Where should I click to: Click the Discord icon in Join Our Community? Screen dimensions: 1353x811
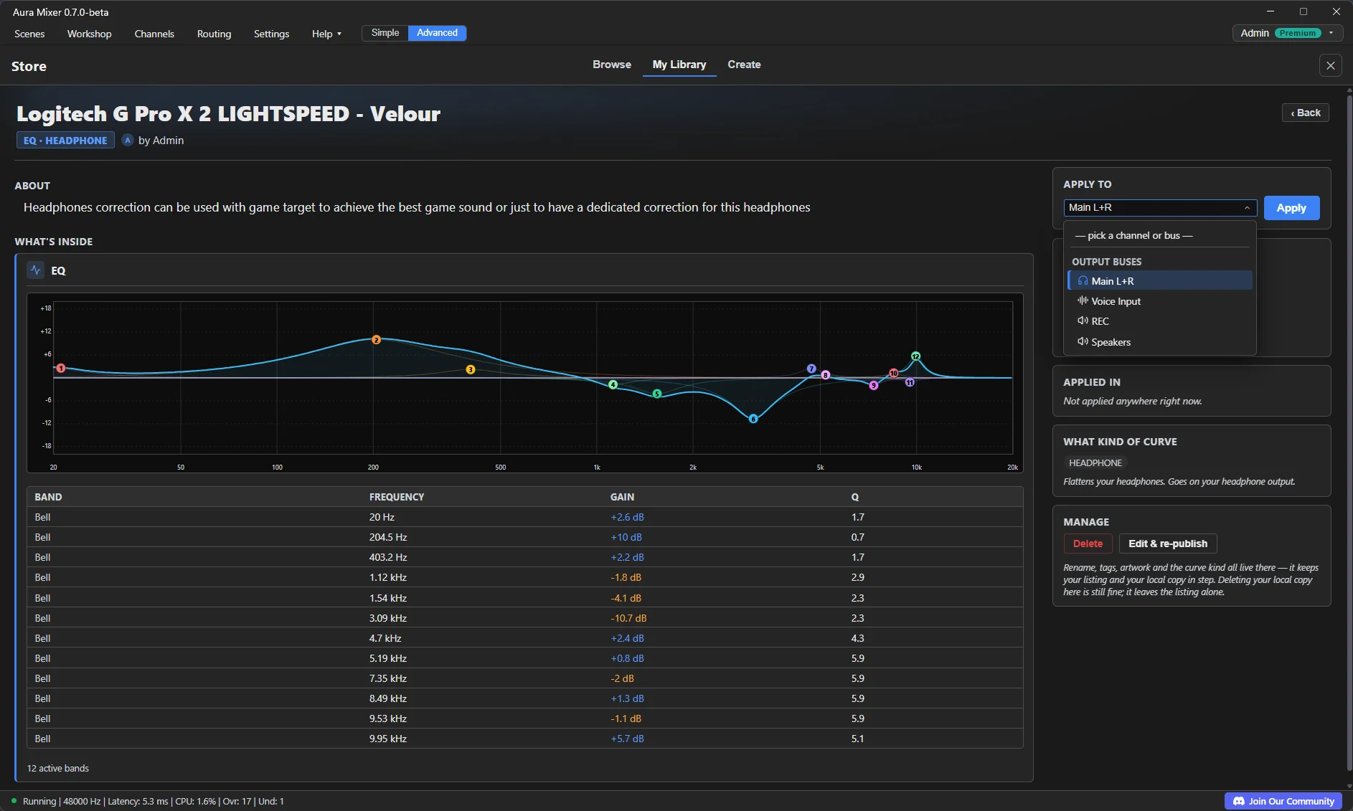1238,801
